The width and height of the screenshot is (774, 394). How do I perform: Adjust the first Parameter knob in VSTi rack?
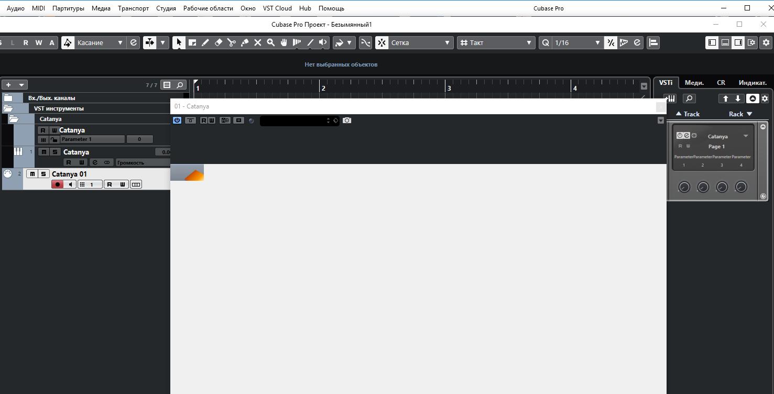pos(684,187)
